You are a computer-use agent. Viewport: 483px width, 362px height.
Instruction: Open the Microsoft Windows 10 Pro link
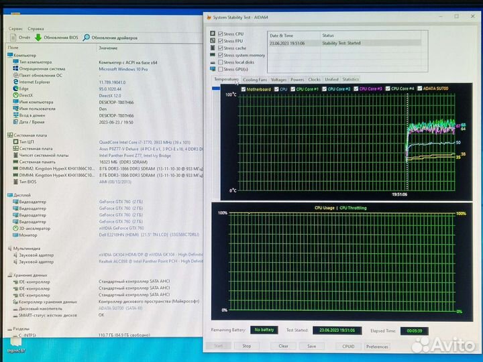123,69
